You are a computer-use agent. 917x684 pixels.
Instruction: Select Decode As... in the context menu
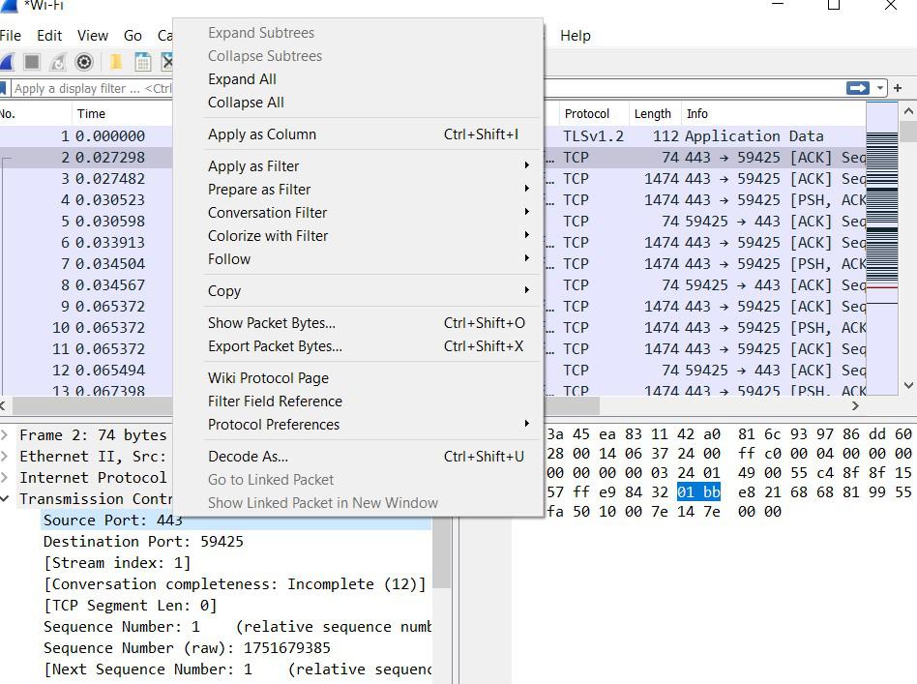(248, 457)
